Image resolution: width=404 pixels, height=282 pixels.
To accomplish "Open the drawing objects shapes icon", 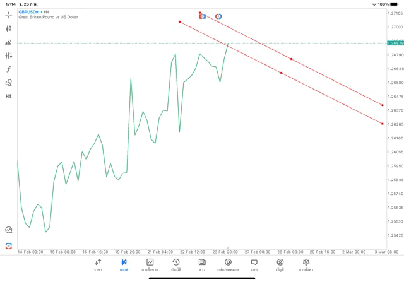I will (9, 83).
